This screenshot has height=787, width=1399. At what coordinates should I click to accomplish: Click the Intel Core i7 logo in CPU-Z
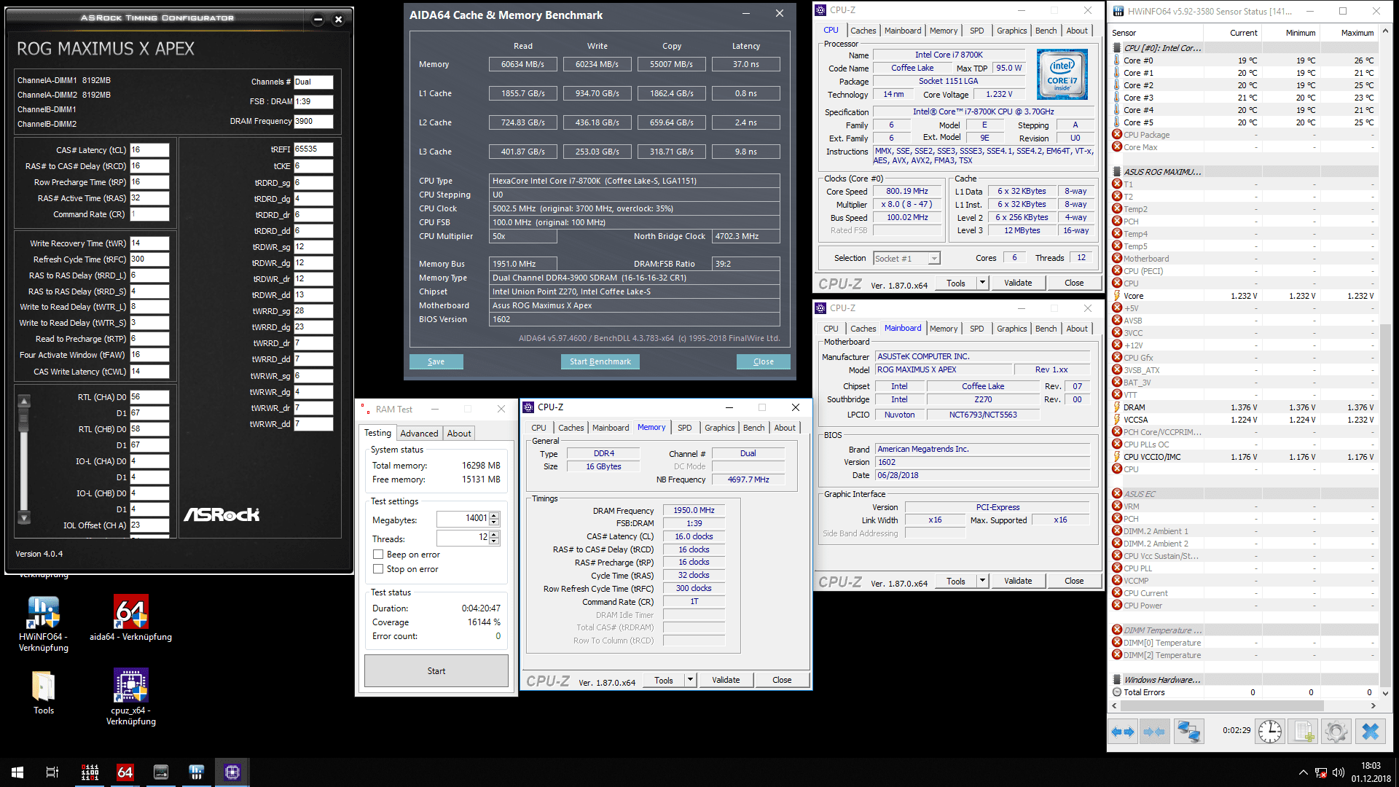pos(1062,74)
